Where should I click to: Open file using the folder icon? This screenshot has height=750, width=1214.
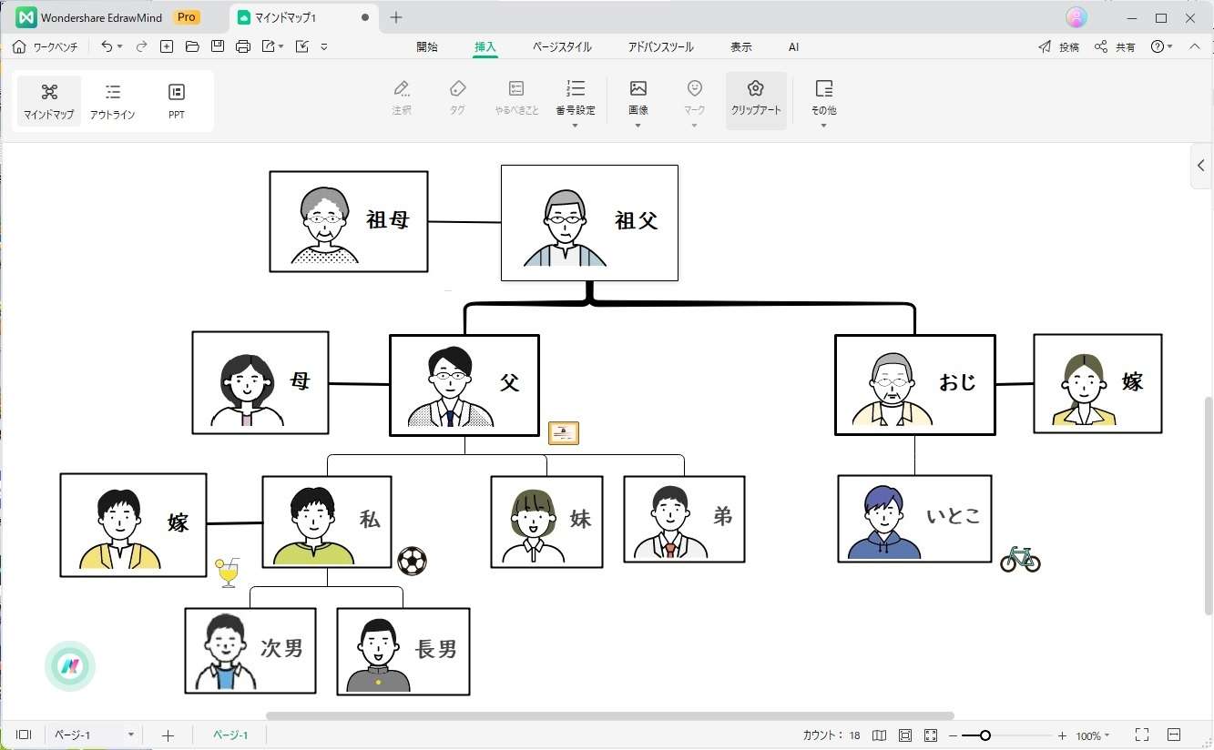[x=191, y=46]
